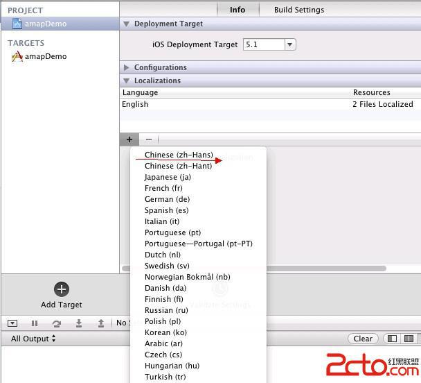Choose Chinese (zh-Hans) from the menu

tap(198, 155)
